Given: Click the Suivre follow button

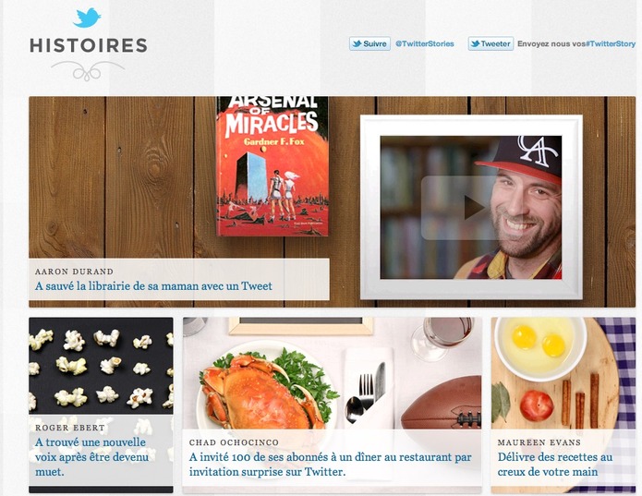Looking at the screenshot, I should [369, 43].
